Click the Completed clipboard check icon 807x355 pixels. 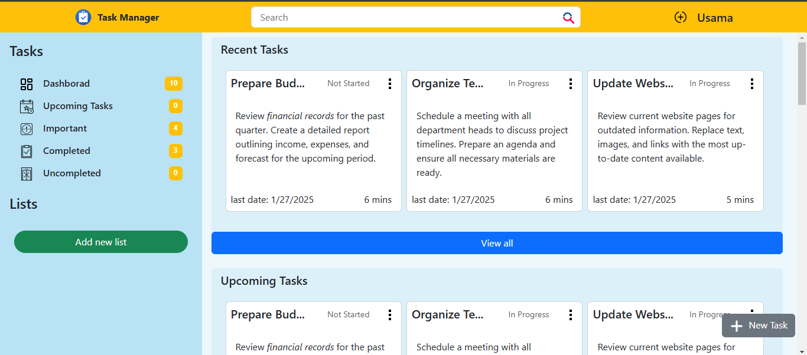point(27,151)
